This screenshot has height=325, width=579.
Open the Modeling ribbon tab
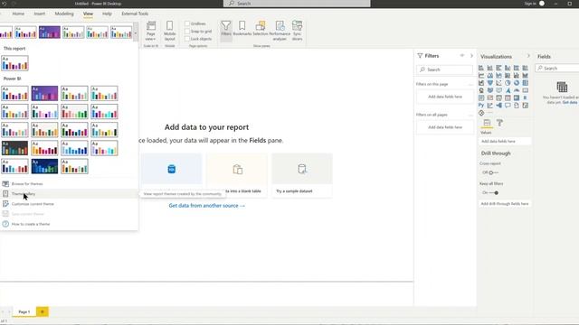point(64,14)
